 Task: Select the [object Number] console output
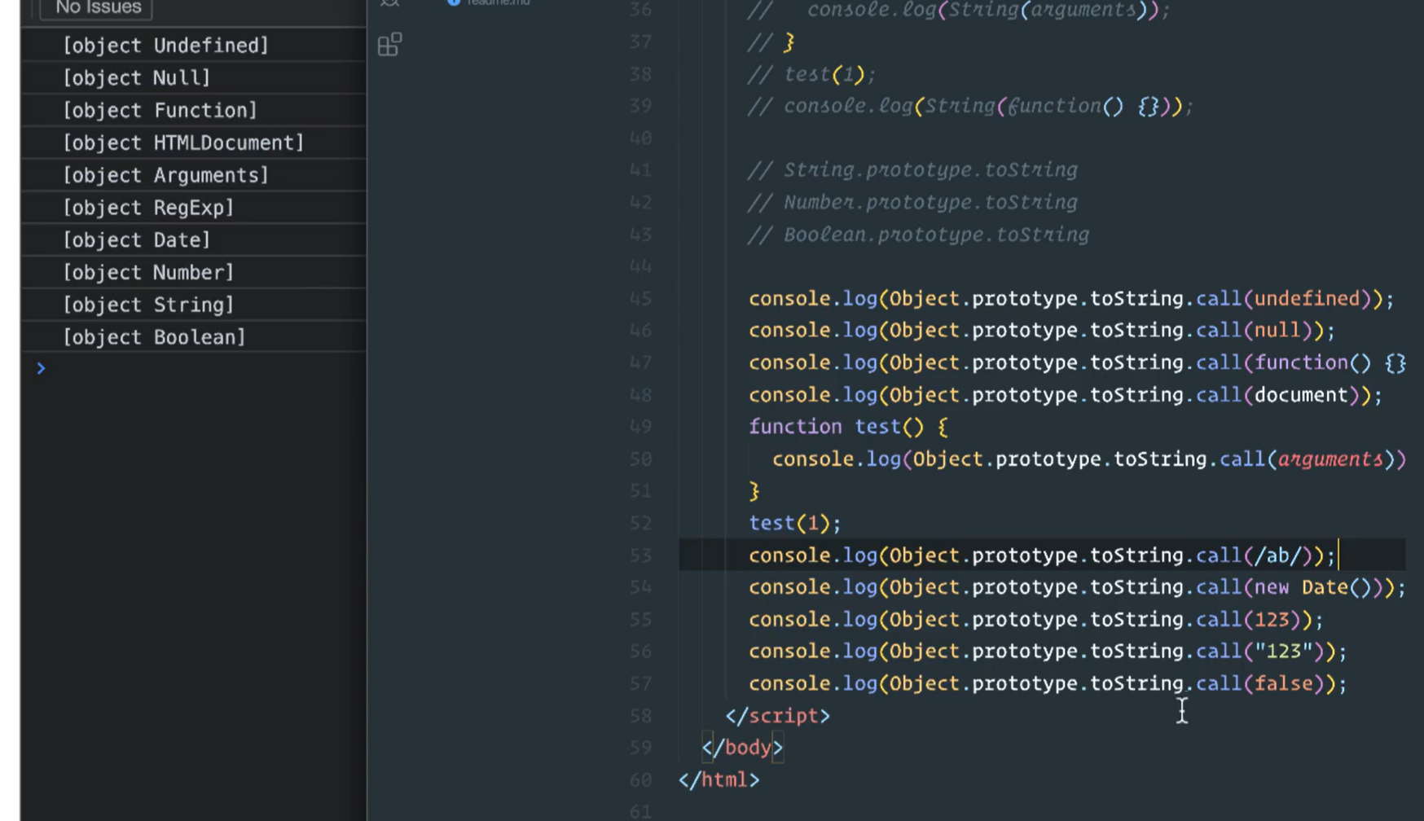[x=148, y=272]
